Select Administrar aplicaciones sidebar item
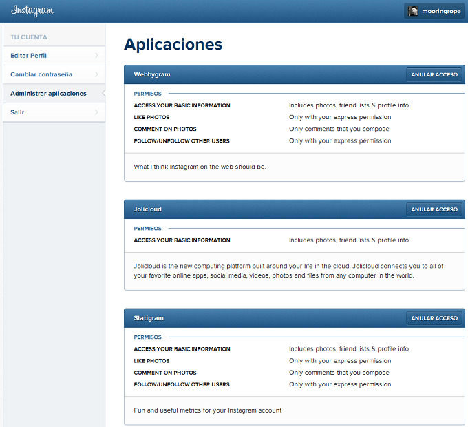The height and width of the screenshot is (427, 468). [x=48, y=93]
